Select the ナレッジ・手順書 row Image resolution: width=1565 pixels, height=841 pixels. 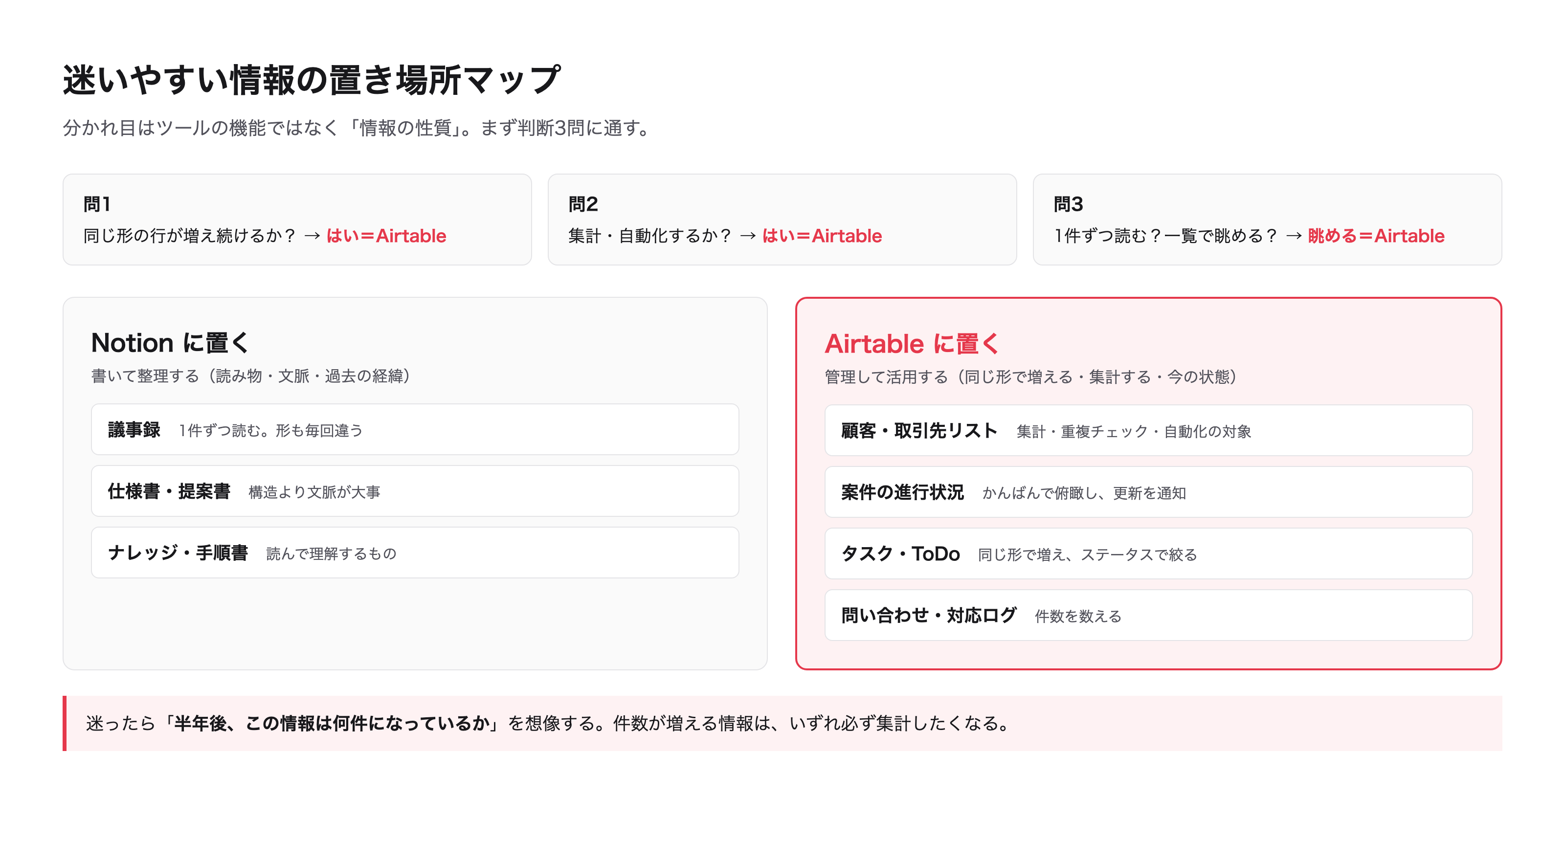[415, 553]
